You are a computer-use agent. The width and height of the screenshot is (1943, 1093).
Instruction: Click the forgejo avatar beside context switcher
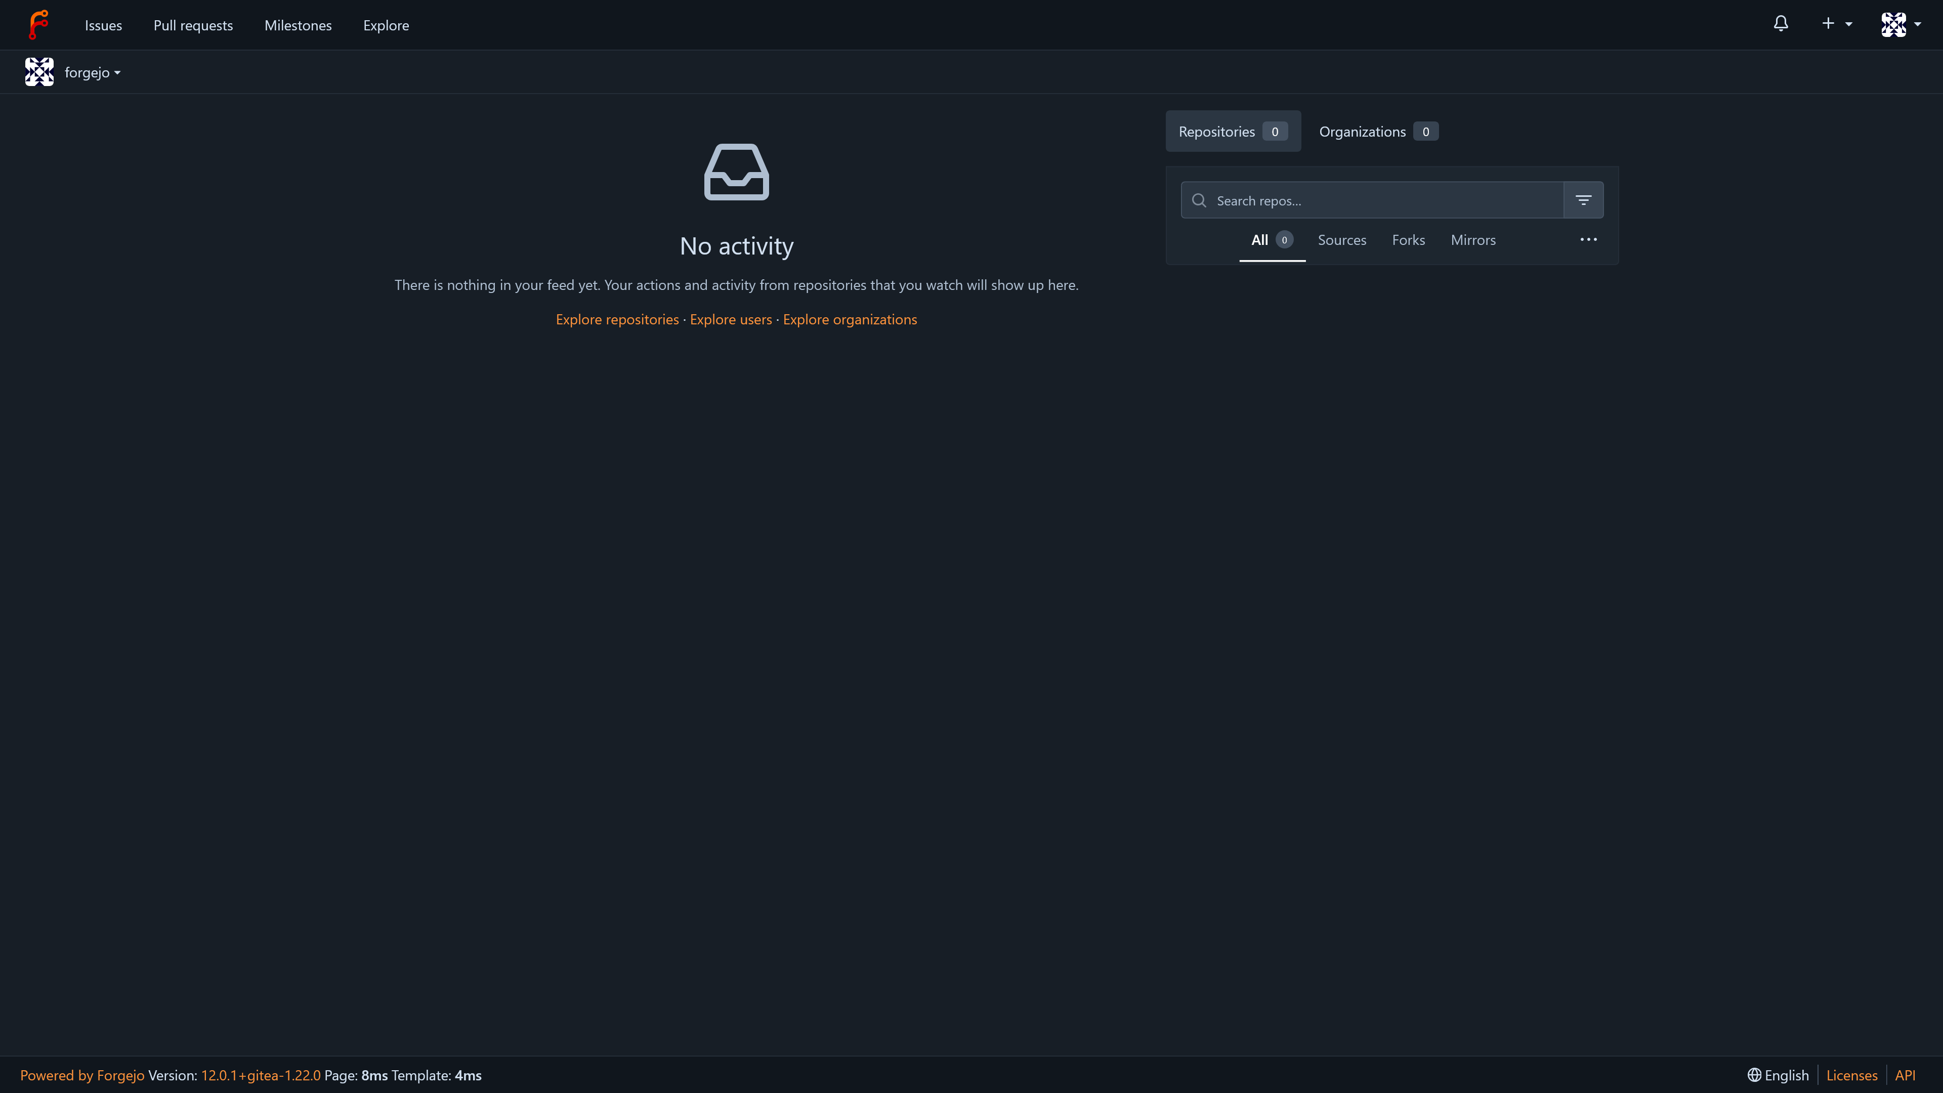pyautogui.click(x=39, y=72)
